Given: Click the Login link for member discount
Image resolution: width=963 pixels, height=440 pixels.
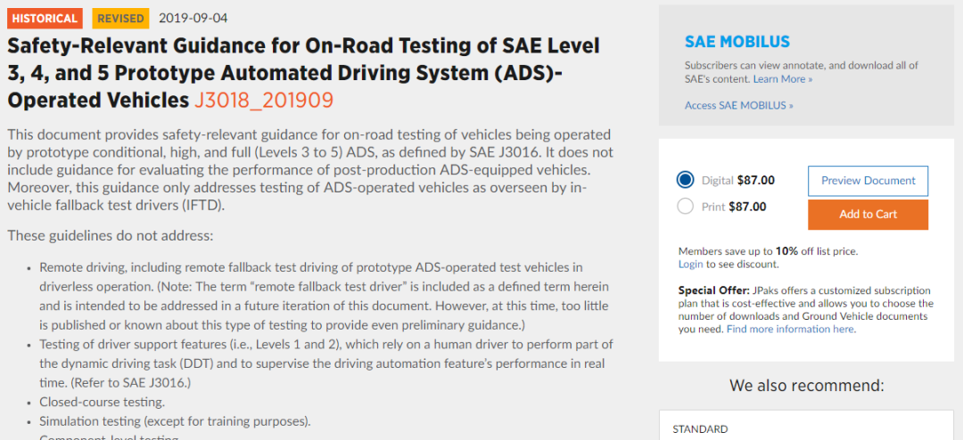Looking at the screenshot, I should [x=690, y=265].
